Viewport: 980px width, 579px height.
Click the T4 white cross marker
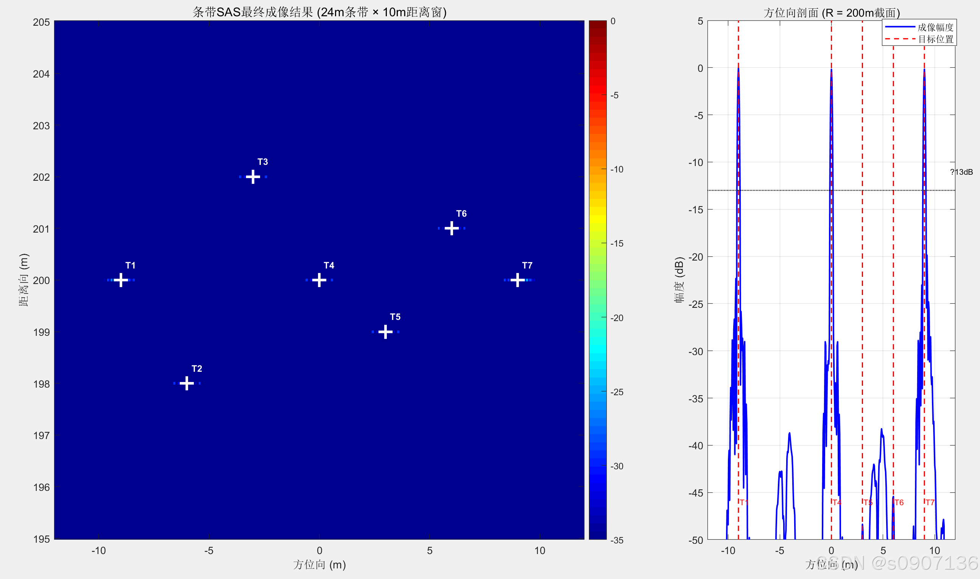(319, 280)
